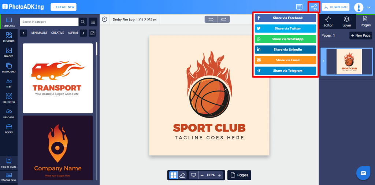Switch to the Layer tab
The image size is (375, 185).
coord(346,22)
